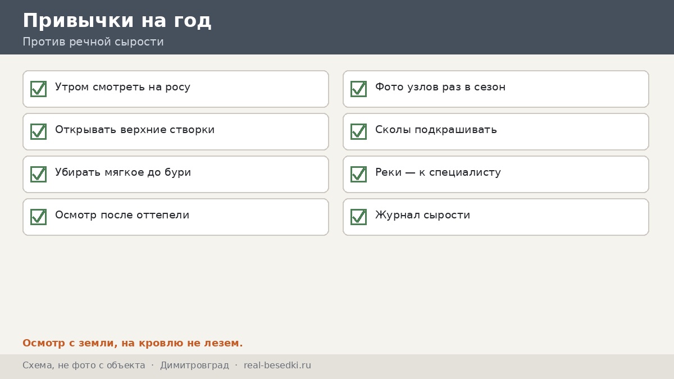Click the label «Сколы подкрашивать»
This screenshot has width=674, height=379.
(x=436, y=130)
